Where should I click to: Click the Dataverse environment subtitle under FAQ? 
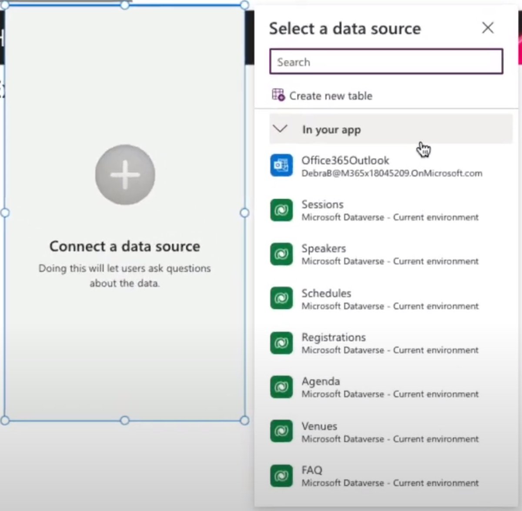pos(390,483)
